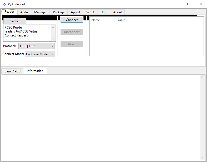The image size is (207, 162).
Task: Open the Util tab
Action: click(x=103, y=12)
